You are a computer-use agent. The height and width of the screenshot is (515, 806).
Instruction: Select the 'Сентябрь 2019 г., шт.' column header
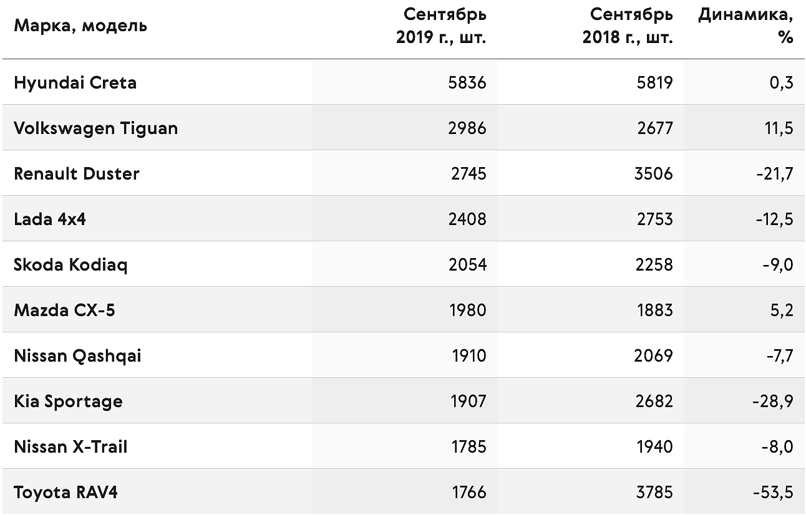pos(441,26)
